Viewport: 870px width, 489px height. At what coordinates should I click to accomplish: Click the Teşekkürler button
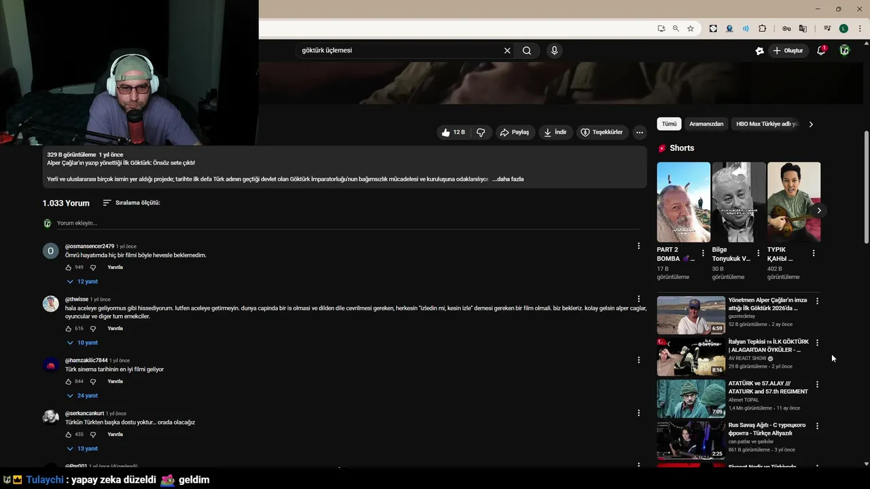(602, 132)
